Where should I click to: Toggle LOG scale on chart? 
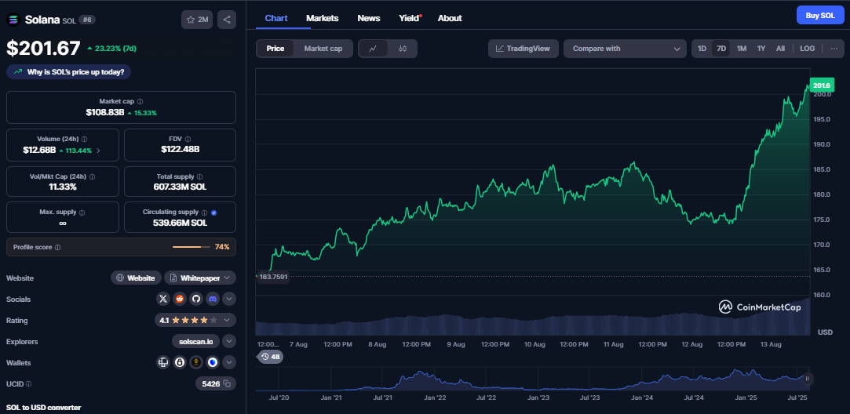807,49
